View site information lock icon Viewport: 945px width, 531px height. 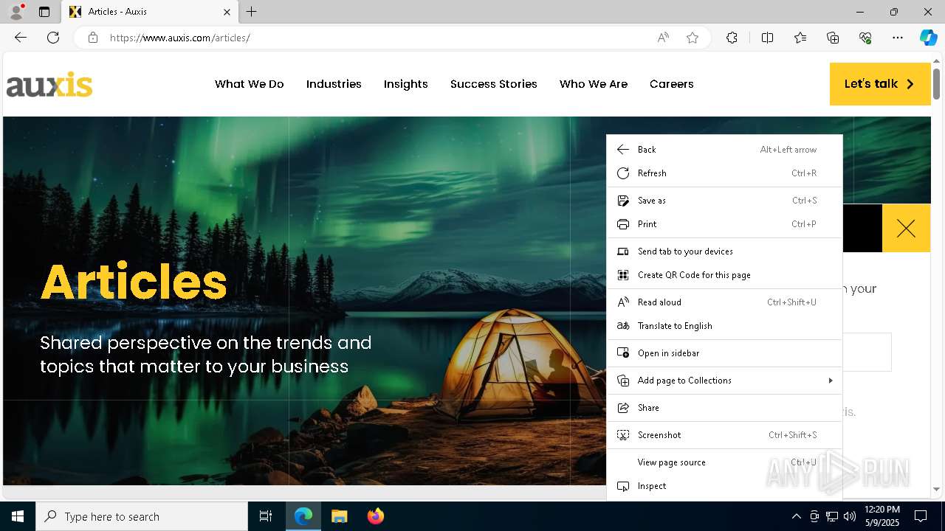coord(92,38)
